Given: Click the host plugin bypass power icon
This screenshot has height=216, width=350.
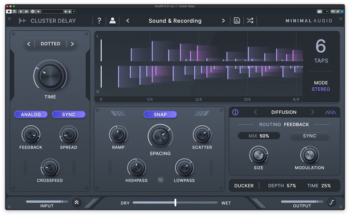Looking at the screenshot, I should 9,11.
